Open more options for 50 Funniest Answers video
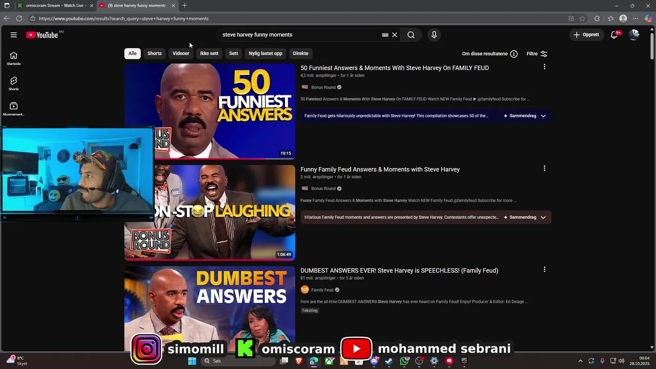This screenshot has height=369, width=656. [x=544, y=67]
